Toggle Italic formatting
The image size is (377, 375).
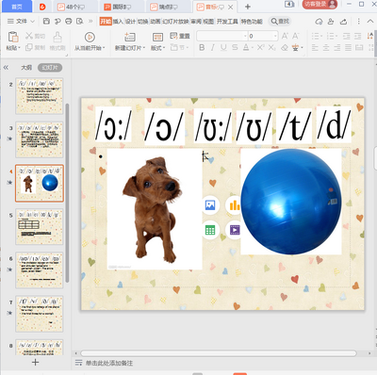pyautogui.click(x=213, y=48)
